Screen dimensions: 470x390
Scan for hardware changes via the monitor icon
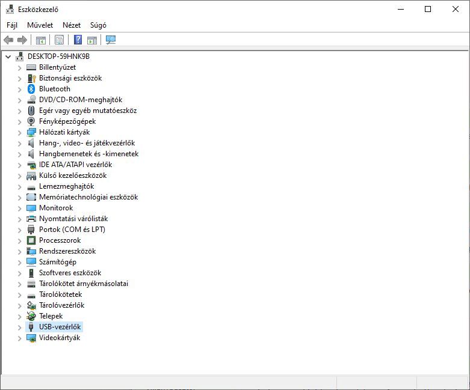click(111, 40)
